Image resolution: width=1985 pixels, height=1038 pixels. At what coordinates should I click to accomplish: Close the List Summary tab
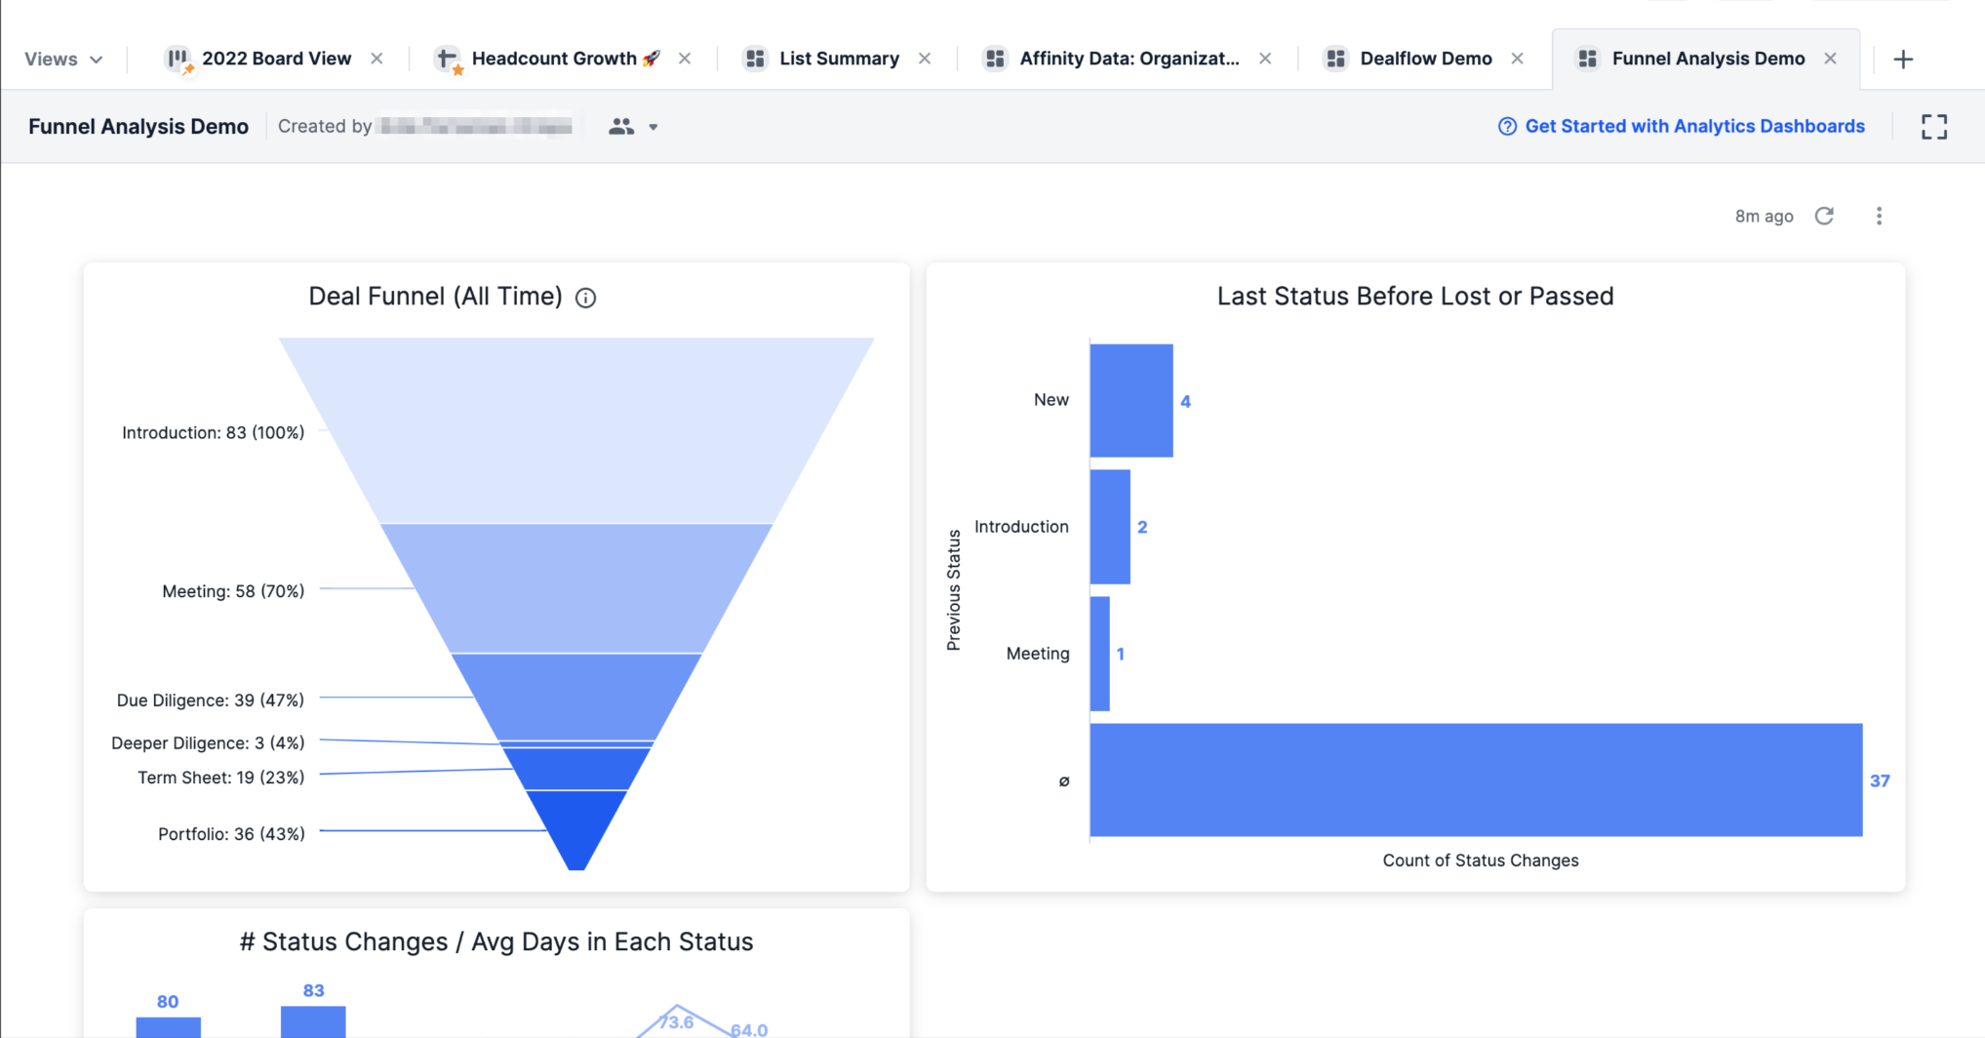(x=925, y=59)
